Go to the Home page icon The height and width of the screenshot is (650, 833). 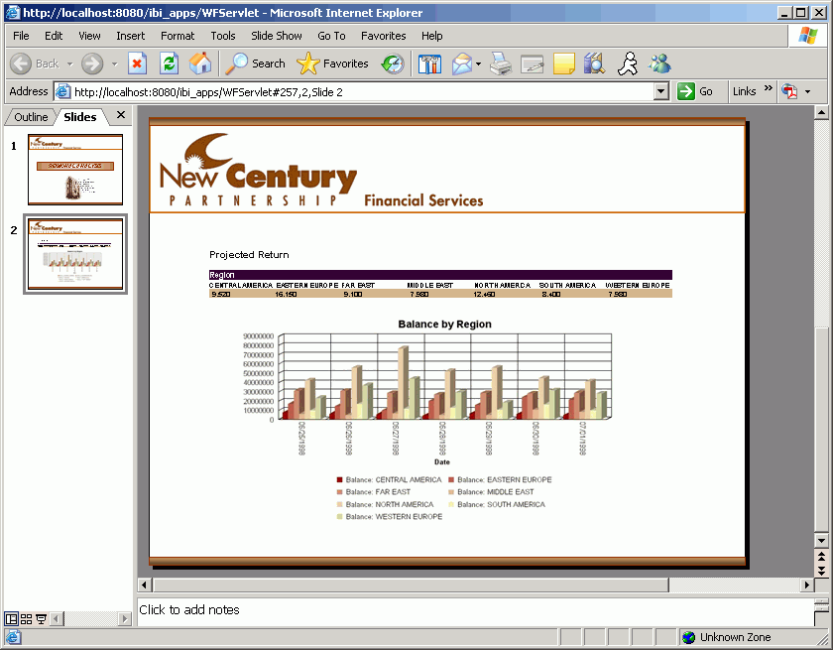[200, 64]
